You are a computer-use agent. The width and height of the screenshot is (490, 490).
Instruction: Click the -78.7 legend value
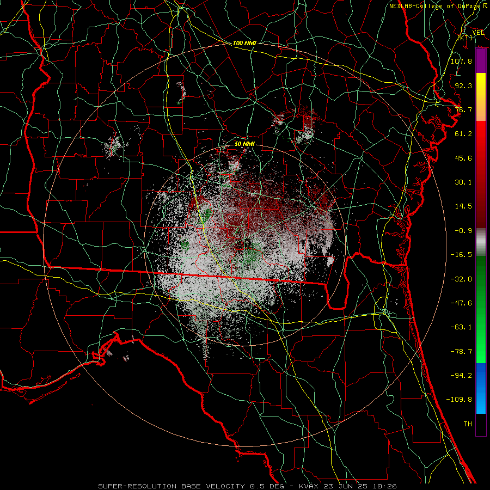[461, 352]
